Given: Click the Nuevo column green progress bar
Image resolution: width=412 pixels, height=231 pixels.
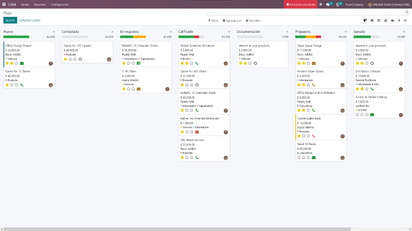Looking at the screenshot, I should click(16, 37).
